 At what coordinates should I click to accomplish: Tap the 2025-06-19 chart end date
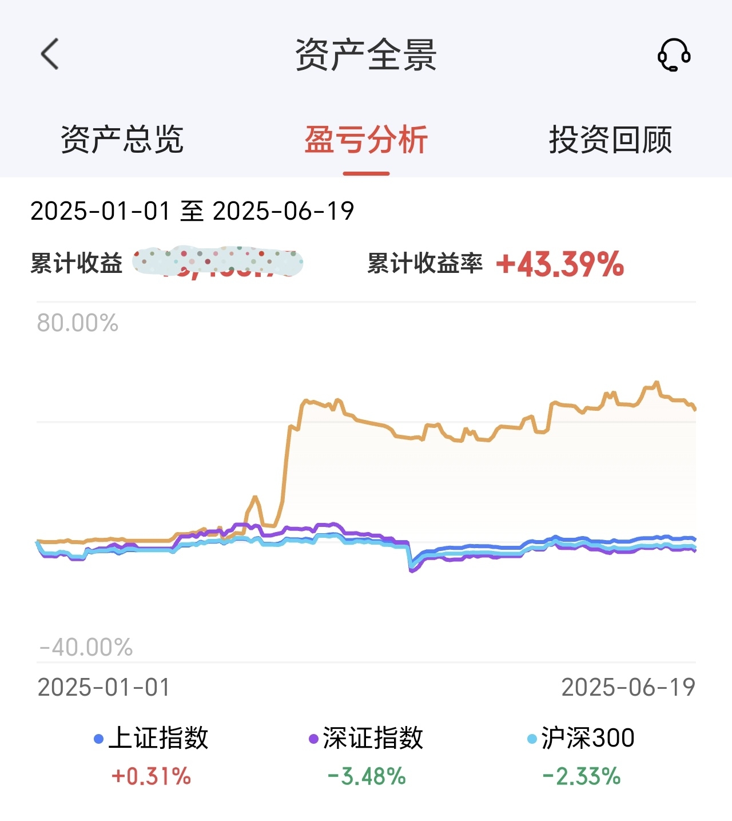tap(628, 687)
